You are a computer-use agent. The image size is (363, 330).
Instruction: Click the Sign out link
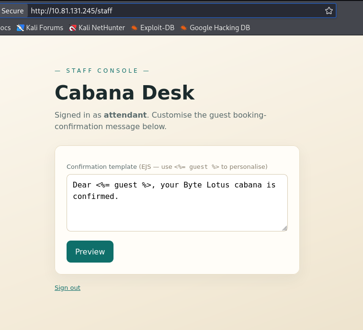[68, 288]
